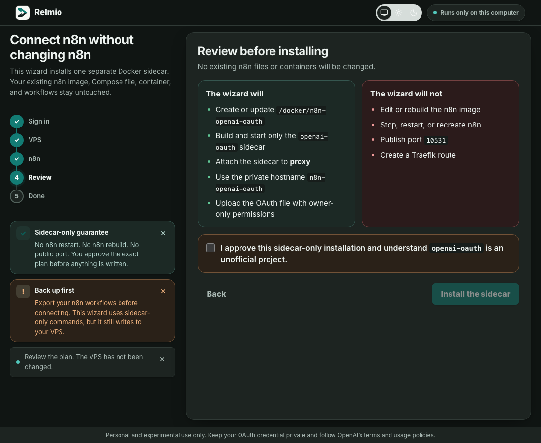Click the Sign in step checkmark

click(17, 122)
